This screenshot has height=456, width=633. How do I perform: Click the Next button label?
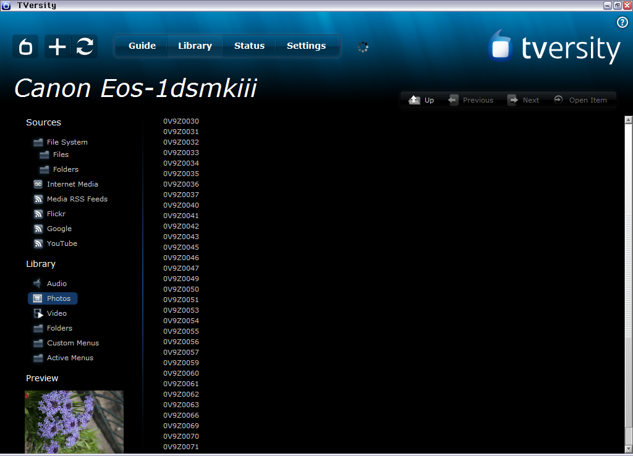pos(531,100)
